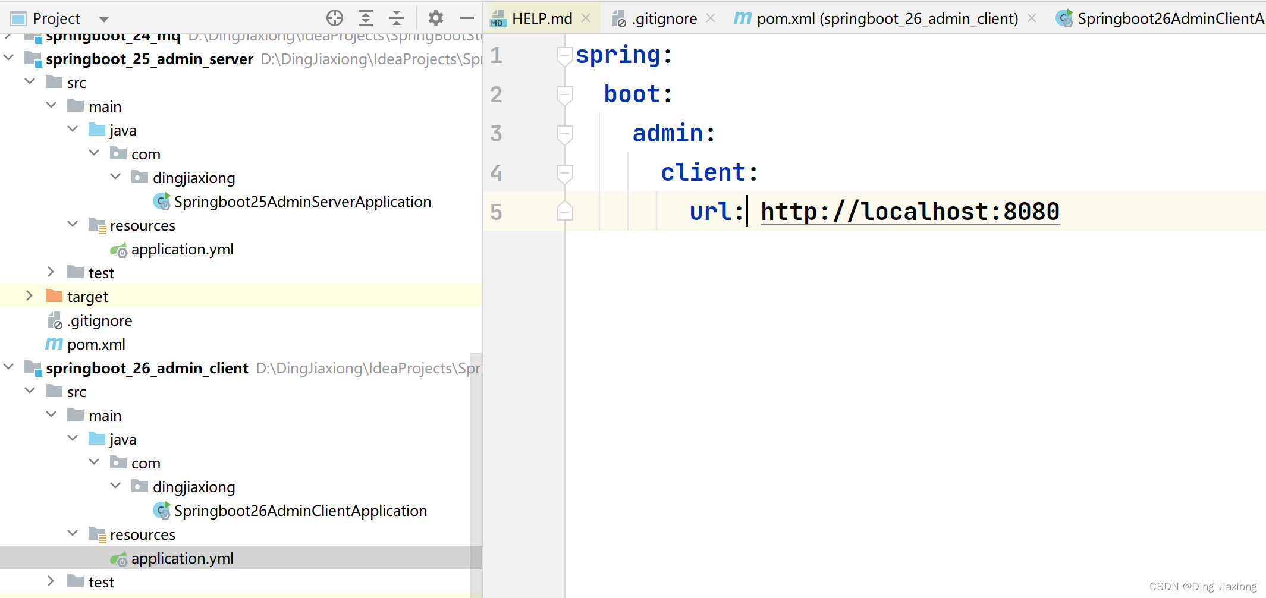Select the target folder row

click(241, 296)
